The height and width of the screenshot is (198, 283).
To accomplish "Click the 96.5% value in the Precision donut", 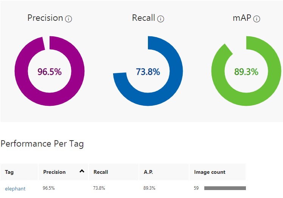I will 50,71.
